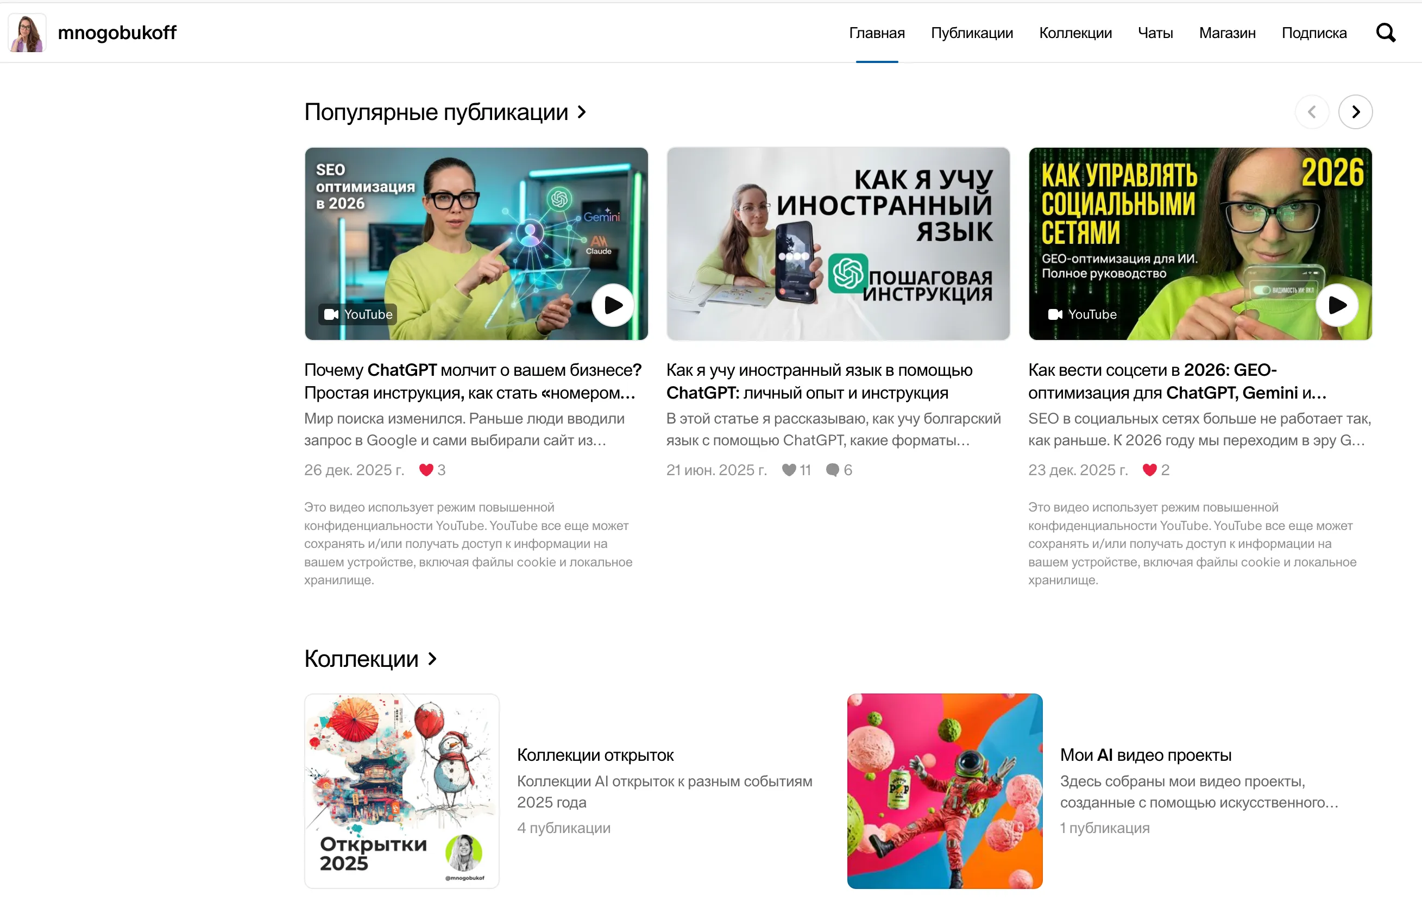Click the excerpt В этой статье я рассказываю
Screen dimensions: 1422x921
pos(833,430)
